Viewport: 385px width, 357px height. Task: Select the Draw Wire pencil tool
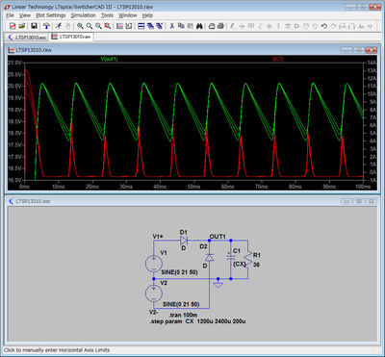click(x=232, y=26)
